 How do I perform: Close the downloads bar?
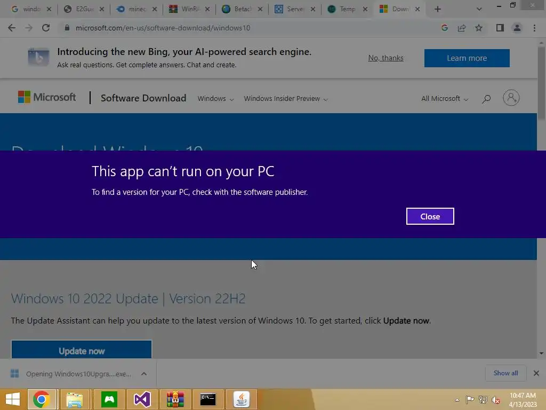536,373
